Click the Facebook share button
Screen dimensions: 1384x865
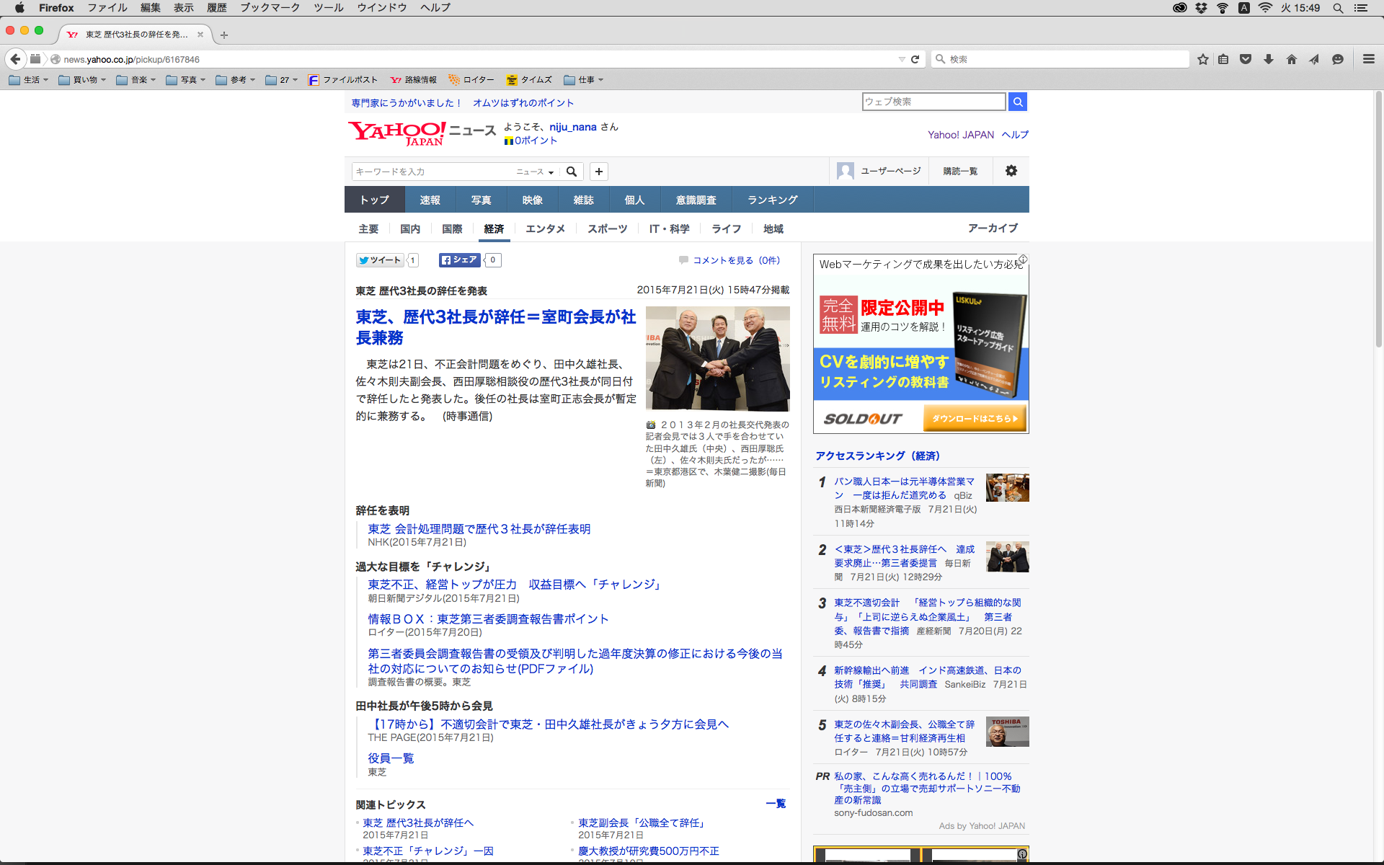point(460,260)
